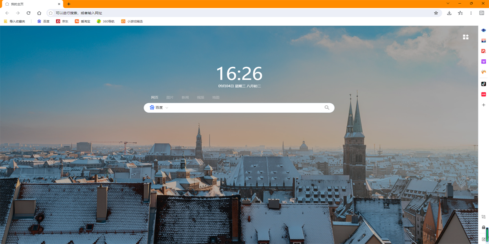This screenshot has width=489, height=244.
Task: Click the magnifier search icon in search box
Action: pyautogui.click(x=327, y=108)
